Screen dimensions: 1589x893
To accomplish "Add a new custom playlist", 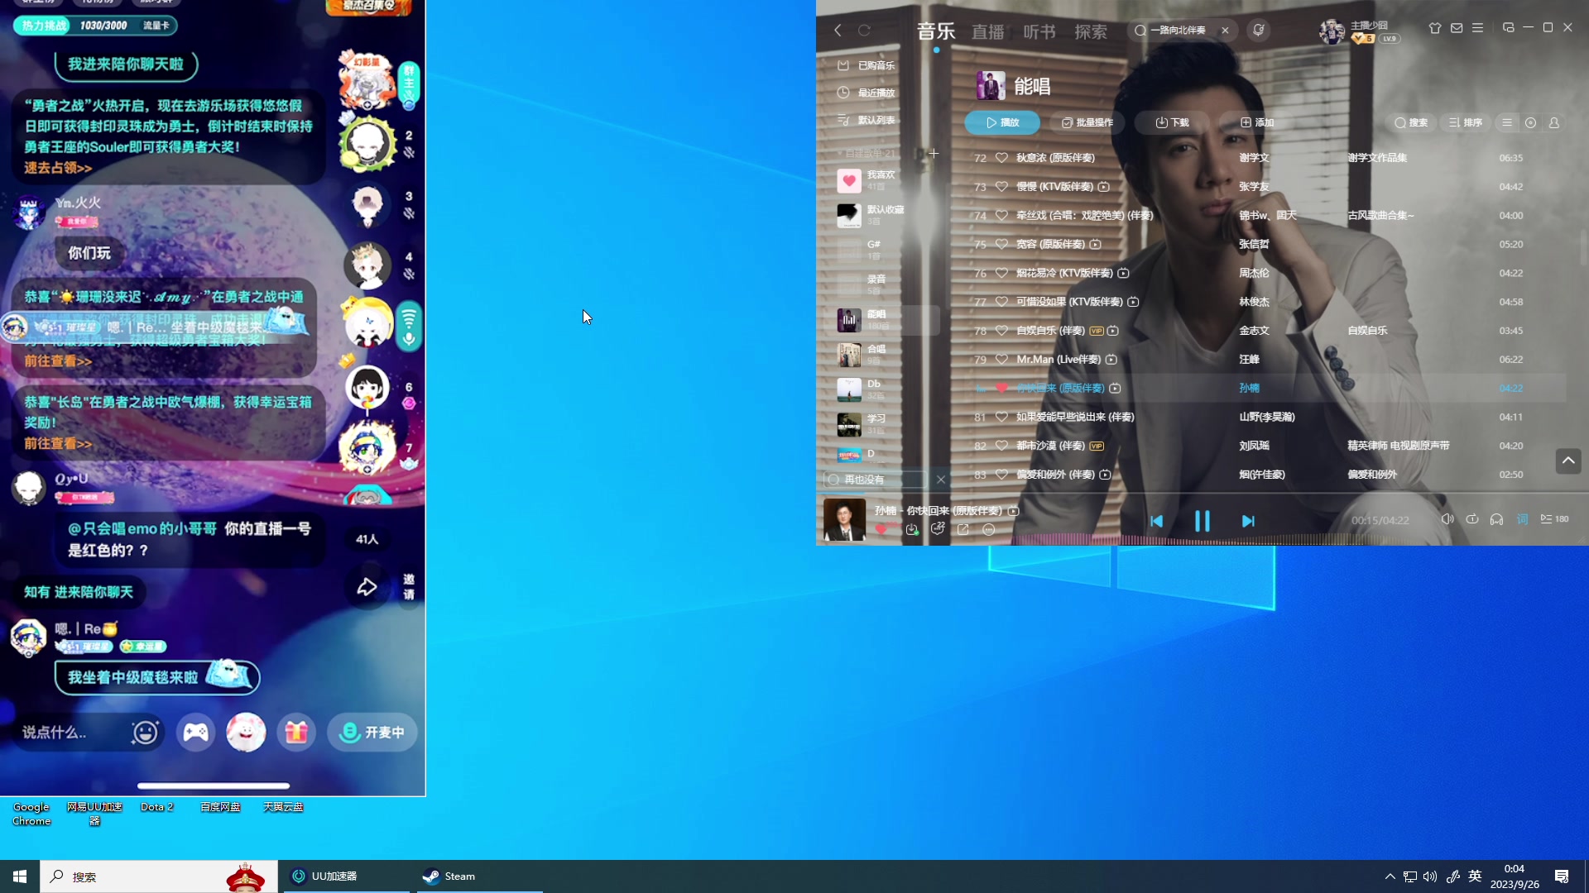I will pos(934,153).
